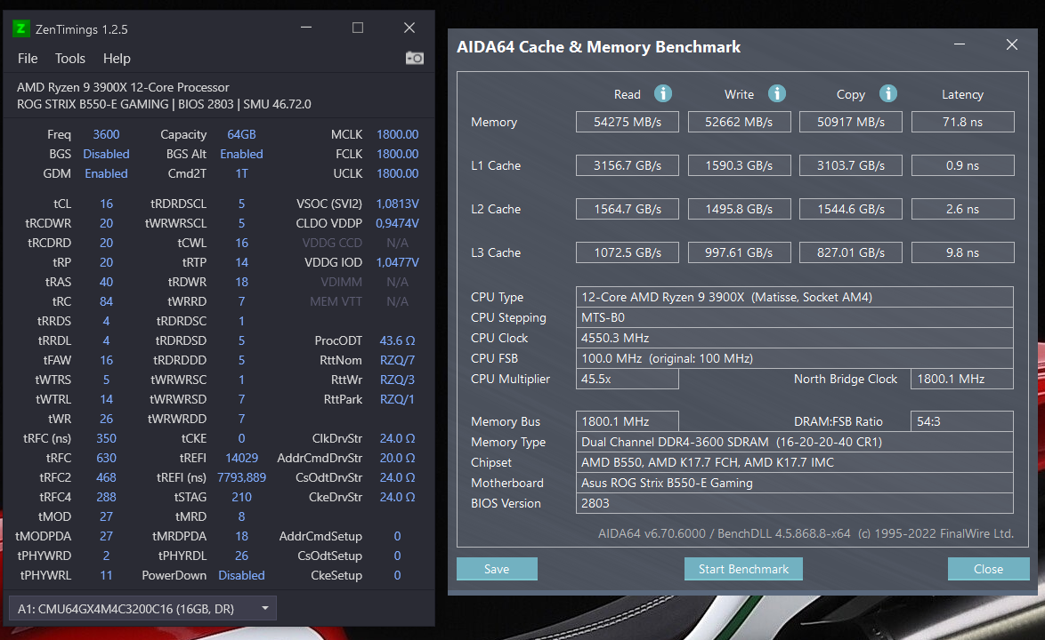Click the North Bridge Clock 1800.1 MHz field

point(962,379)
